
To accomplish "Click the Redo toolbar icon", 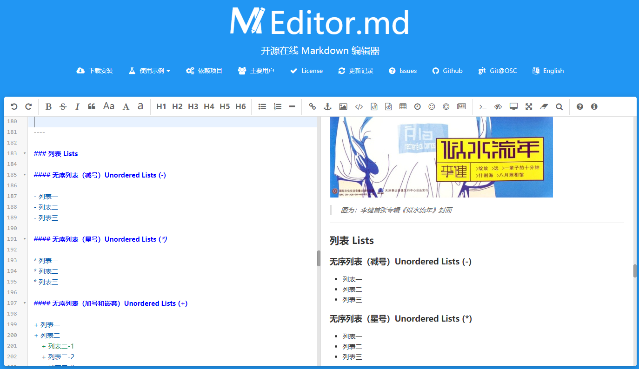I will [x=28, y=106].
